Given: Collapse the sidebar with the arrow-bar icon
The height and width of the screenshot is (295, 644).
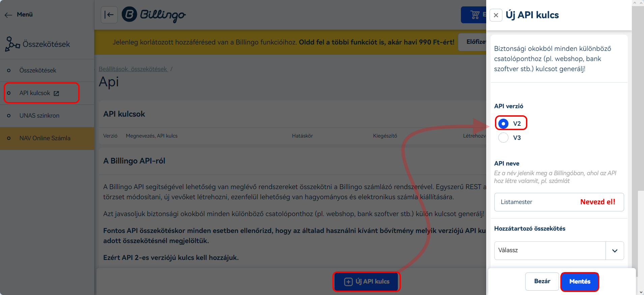Looking at the screenshot, I should click(109, 15).
